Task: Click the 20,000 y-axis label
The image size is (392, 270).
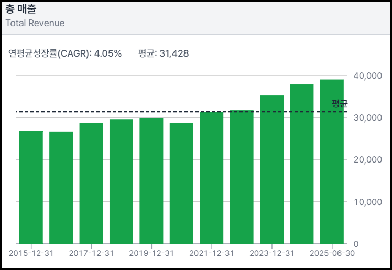Action: tap(369, 159)
